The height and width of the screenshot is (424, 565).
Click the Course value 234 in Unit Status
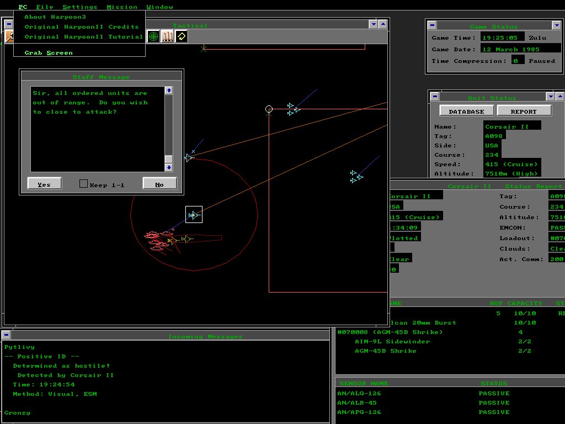point(492,155)
